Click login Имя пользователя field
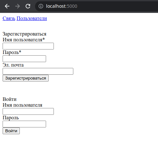Viewport: 158px width, 163px height. [28, 111]
